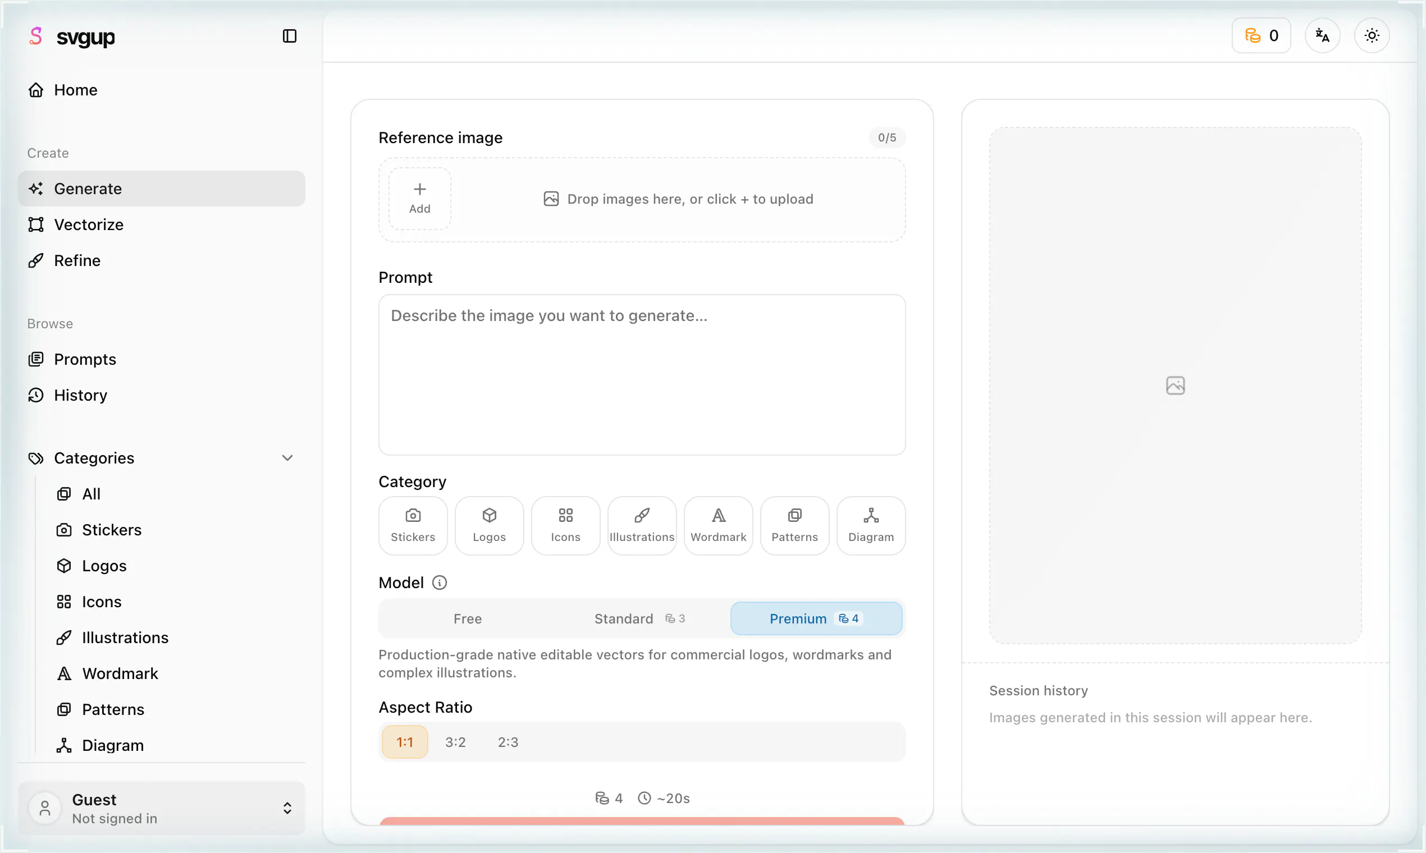Select Diagram in the sidebar categories

click(175, 745)
